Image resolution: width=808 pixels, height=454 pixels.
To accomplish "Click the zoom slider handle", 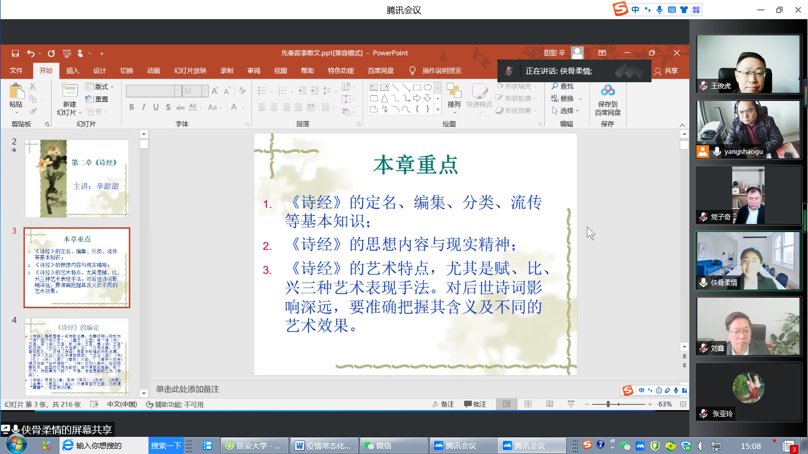I will (609, 404).
